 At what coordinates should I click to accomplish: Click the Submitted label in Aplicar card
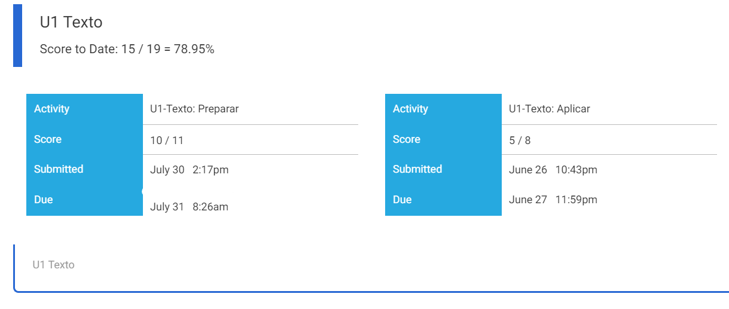click(417, 169)
